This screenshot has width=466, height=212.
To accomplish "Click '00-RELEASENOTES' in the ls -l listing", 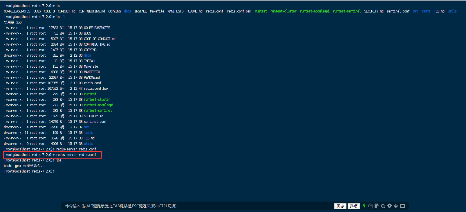I will (x=97, y=28).
